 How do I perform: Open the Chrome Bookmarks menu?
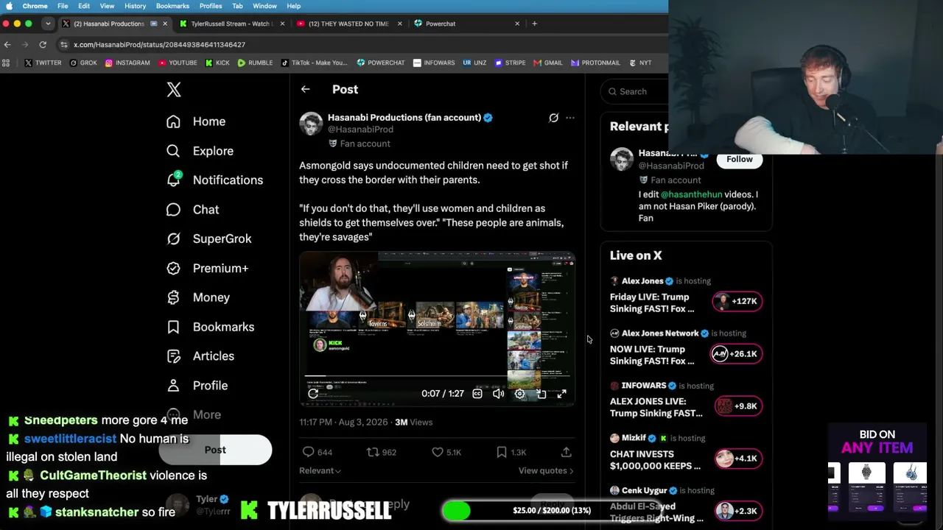[x=172, y=6]
